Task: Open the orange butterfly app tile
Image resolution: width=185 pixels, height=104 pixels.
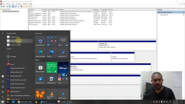Action: click(40, 94)
